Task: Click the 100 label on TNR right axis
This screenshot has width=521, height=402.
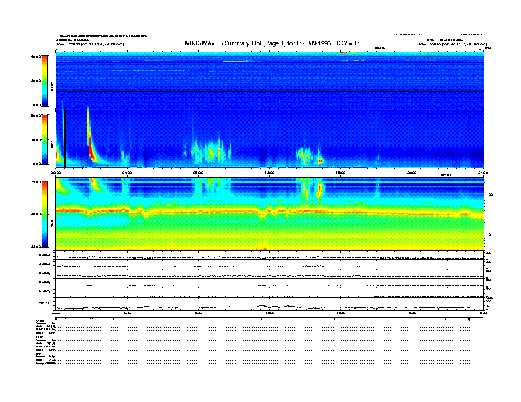Action: 489,194
